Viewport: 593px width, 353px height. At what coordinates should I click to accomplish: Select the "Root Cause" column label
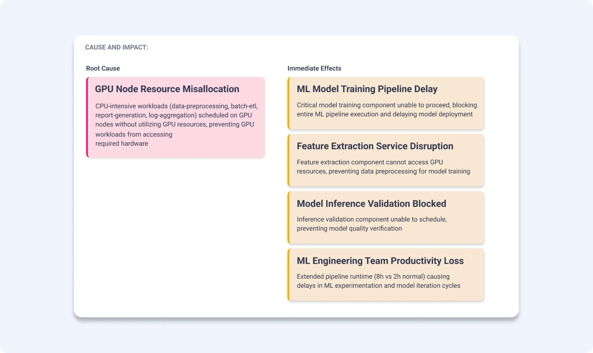tap(103, 68)
